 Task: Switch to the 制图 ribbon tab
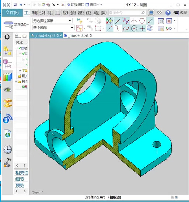coord(35,13)
